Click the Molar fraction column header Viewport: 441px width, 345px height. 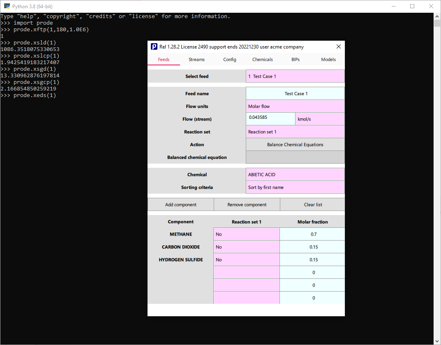[x=312, y=222]
